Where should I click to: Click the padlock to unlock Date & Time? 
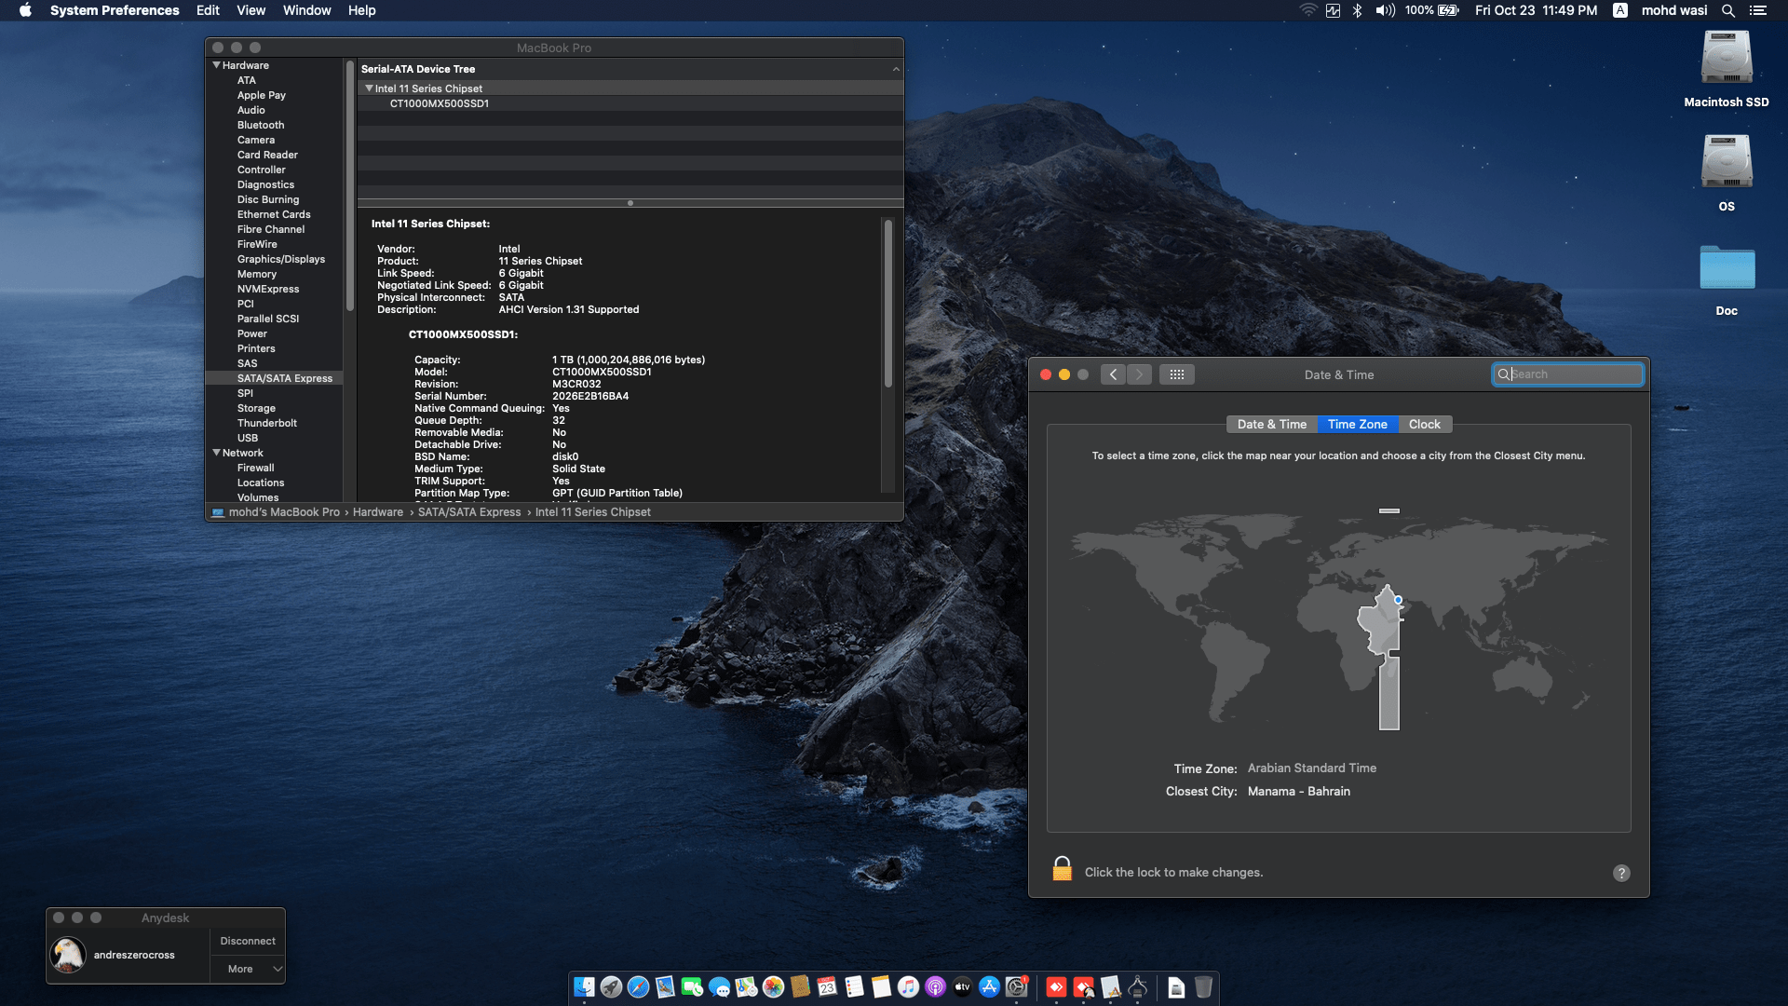click(1062, 869)
